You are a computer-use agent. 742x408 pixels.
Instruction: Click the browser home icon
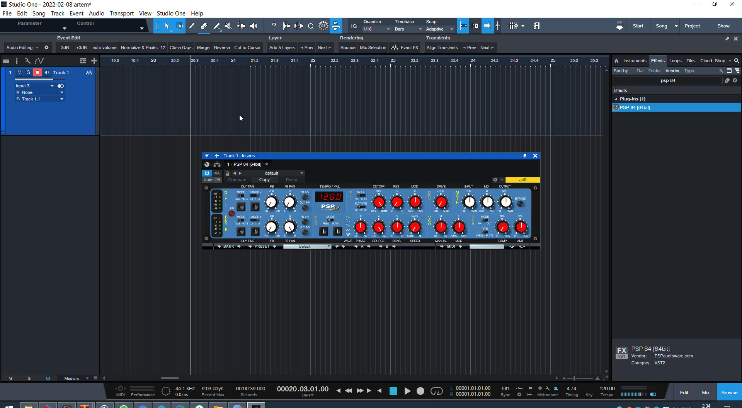tap(616, 61)
